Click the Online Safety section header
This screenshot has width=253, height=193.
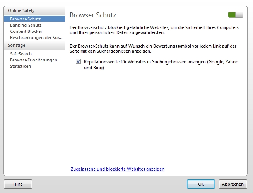coord(34,11)
